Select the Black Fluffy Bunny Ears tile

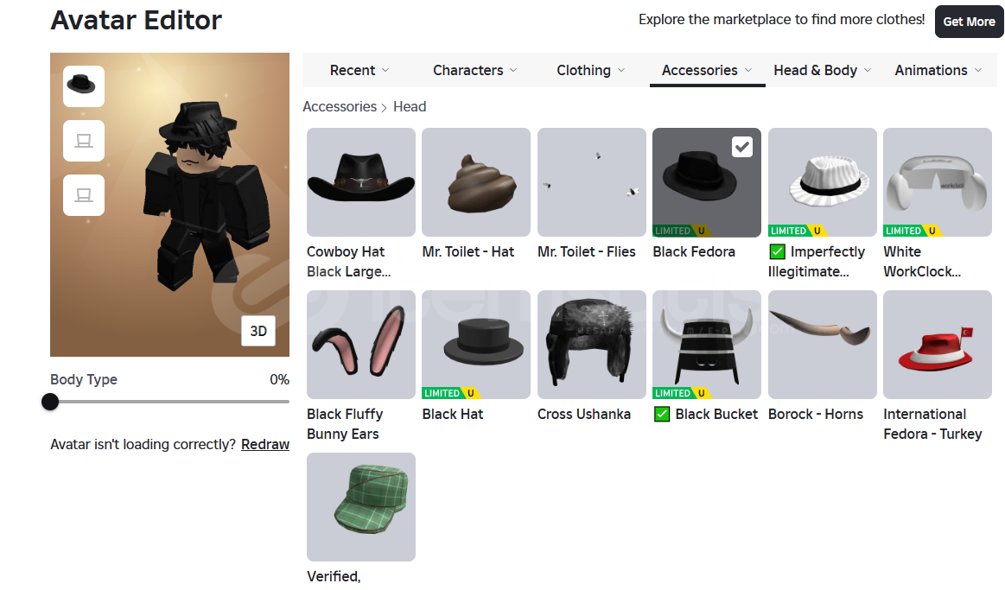(361, 345)
